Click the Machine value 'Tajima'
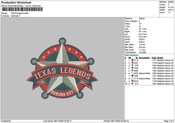The image size is (175, 123). (x=142, y=19)
